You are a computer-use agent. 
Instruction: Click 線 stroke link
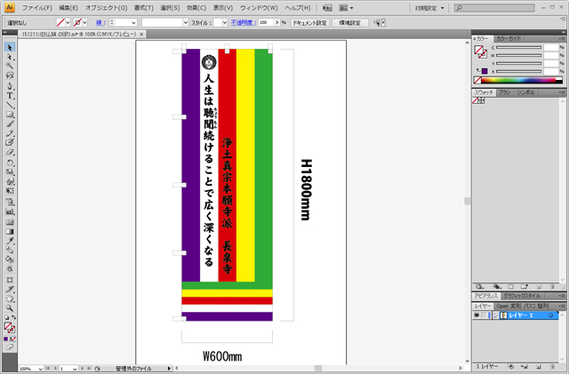[x=100, y=22]
